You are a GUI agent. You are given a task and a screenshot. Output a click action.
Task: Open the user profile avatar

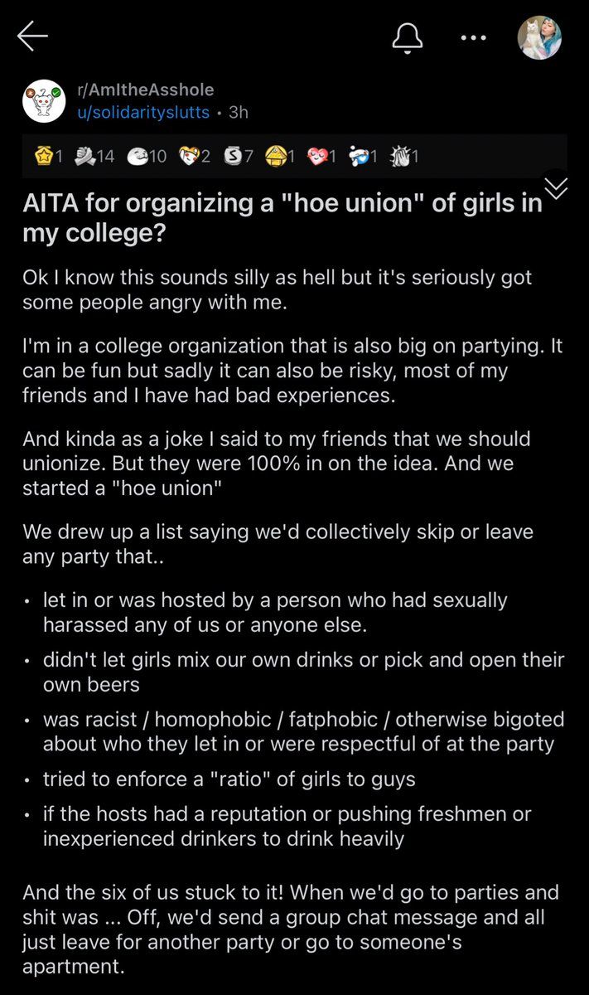pos(538,37)
